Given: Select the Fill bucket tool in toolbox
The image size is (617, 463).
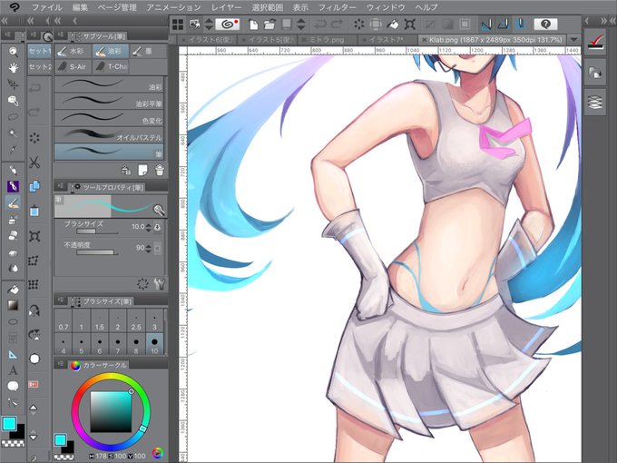Looking at the screenshot, I should click(x=13, y=290).
